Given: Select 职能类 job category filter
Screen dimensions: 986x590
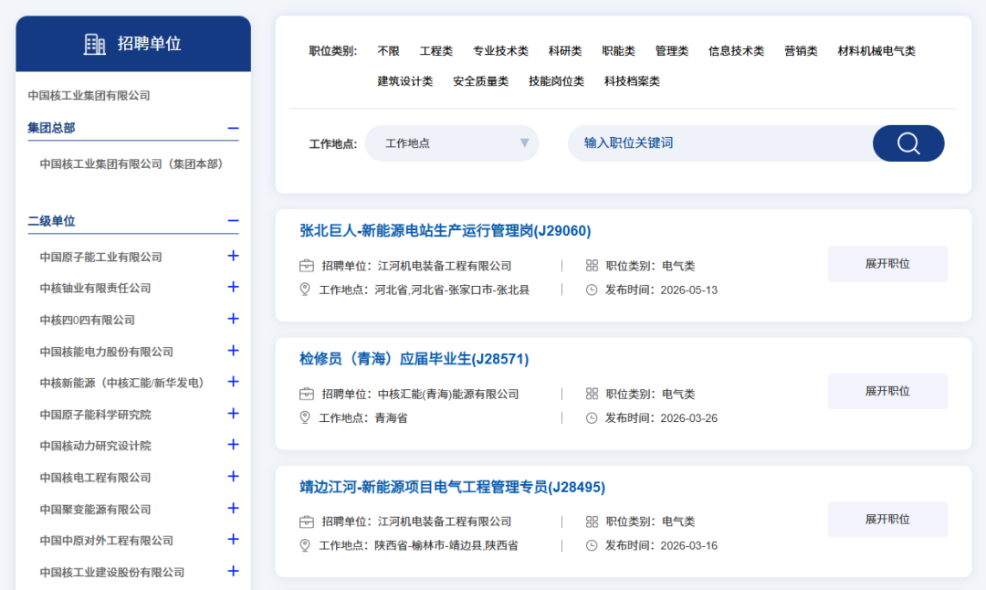Looking at the screenshot, I should click(x=618, y=51).
